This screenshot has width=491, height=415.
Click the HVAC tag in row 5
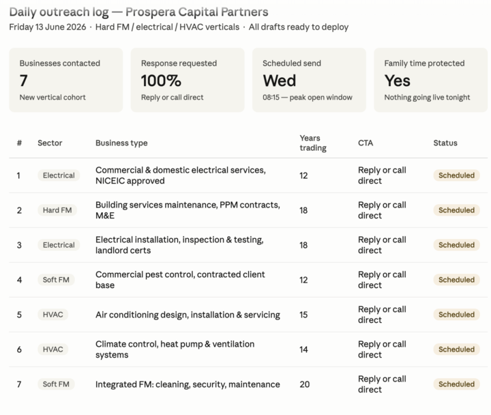53,315
